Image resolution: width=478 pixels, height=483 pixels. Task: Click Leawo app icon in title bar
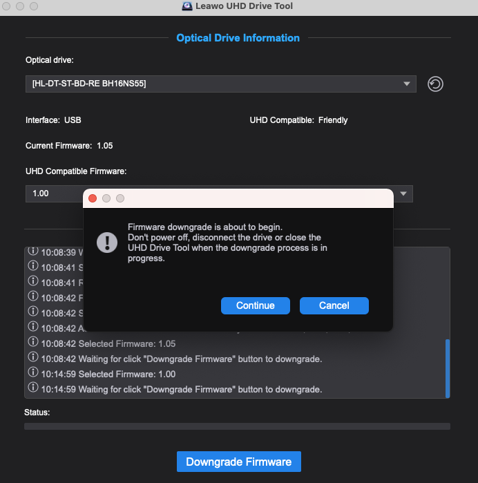point(187,6)
